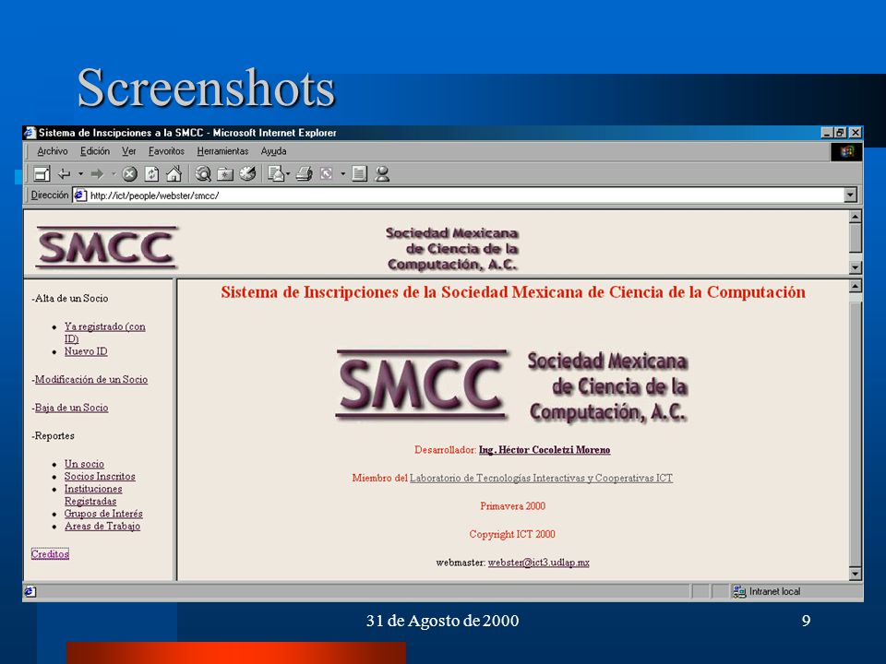Click main frame scrollbar down arrow
Image resolution: width=886 pixels, height=664 pixels.
coord(856,575)
